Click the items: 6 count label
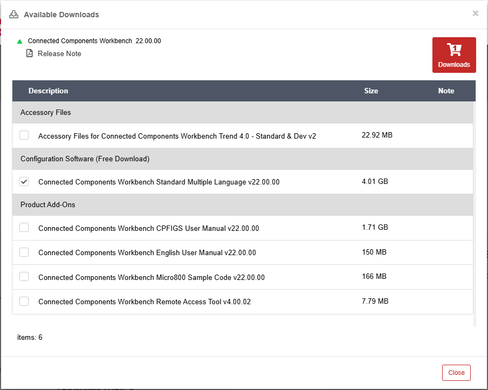Screen dimensions: 488x390 (x=30, y=338)
